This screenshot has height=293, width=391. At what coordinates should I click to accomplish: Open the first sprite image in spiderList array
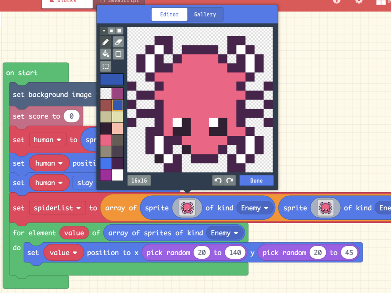(x=187, y=208)
